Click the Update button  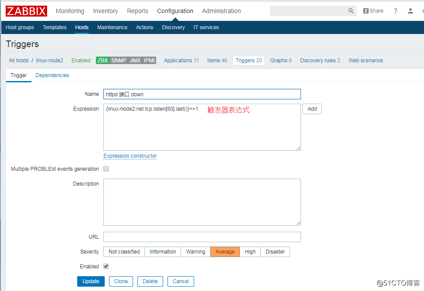point(91,281)
